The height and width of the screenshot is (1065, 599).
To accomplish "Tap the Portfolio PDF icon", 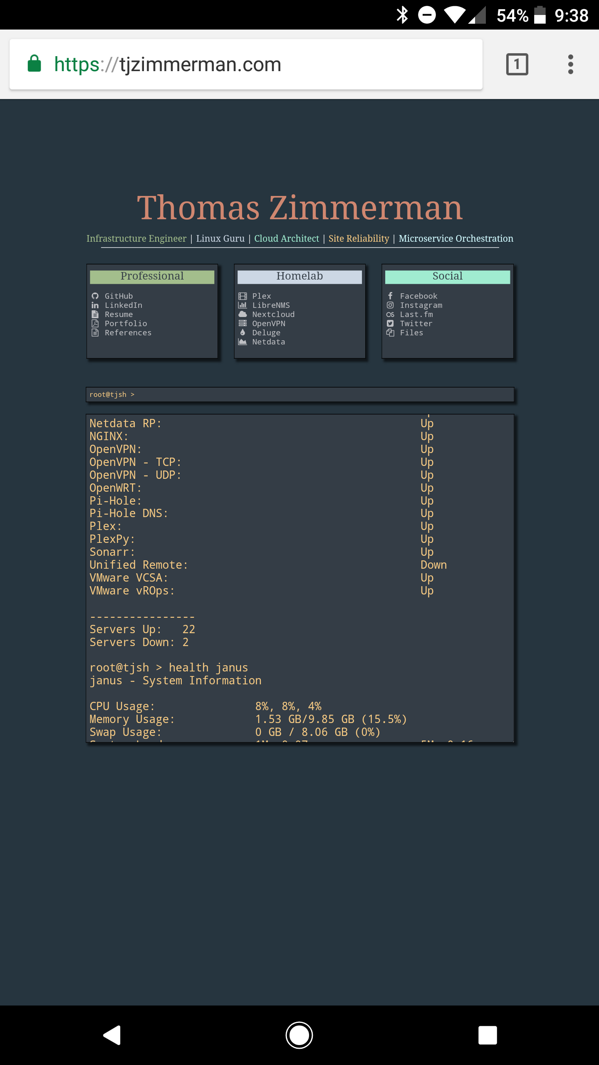I will pyautogui.click(x=95, y=323).
